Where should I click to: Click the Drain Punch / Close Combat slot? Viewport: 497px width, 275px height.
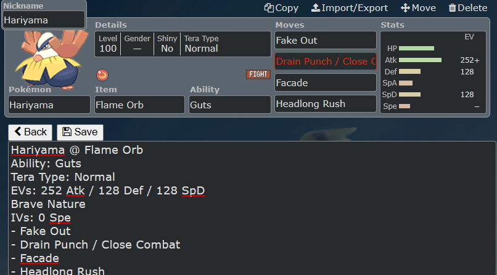pyautogui.click(x=326, y=62)
